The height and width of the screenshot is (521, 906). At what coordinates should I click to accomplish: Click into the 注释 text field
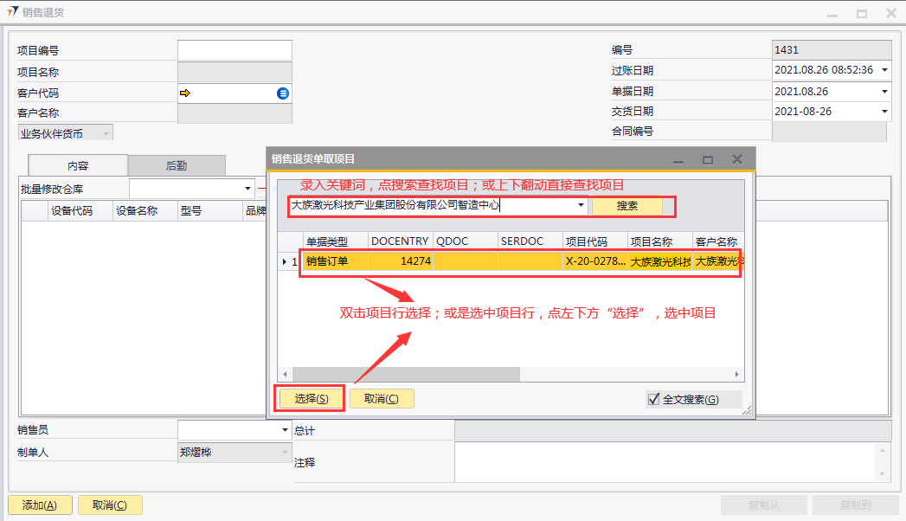pyautogui.click(x=666, y=462)
